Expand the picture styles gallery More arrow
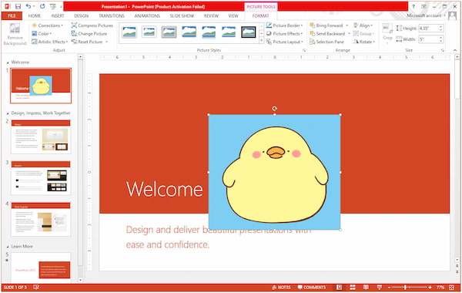The height and width of the screenshot is (293, 462). coord(261,41)
